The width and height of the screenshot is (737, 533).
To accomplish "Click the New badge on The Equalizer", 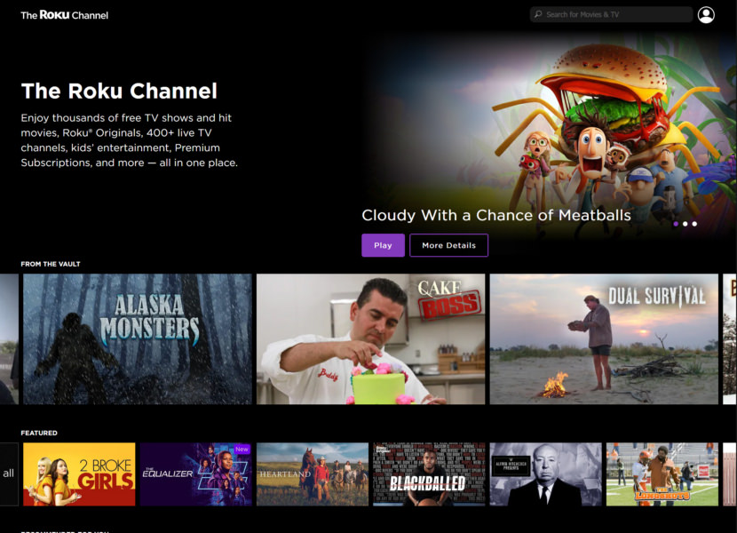I will pyautogui.click(x=242, y=449).
